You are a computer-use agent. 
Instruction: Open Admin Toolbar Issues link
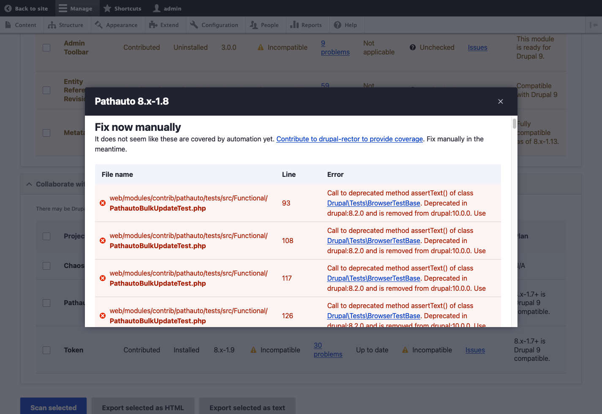pos(477,48)
